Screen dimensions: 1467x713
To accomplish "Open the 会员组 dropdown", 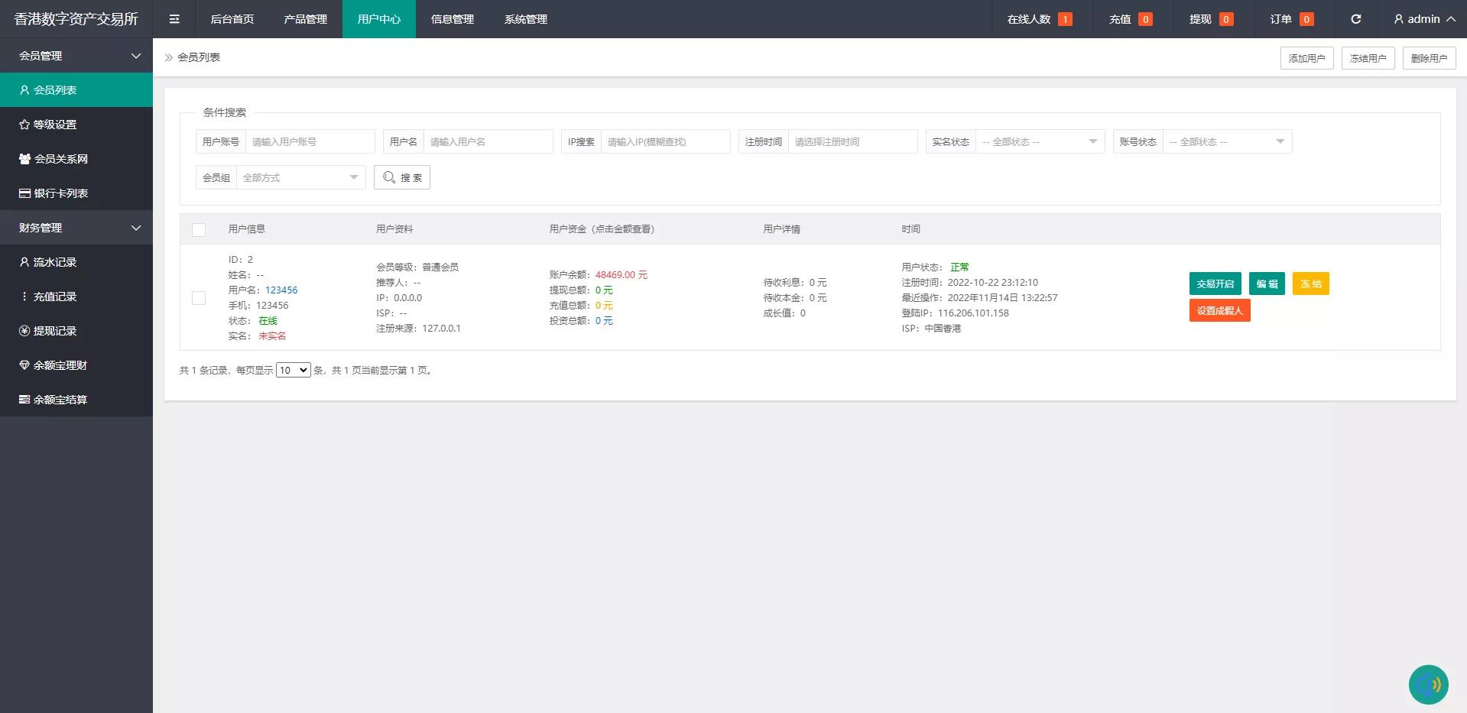I will tap(300, 177).
